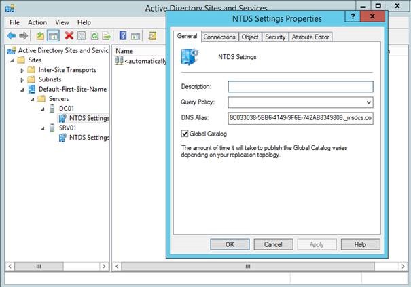The height and width of the screenshot is (287, 411).
Task: Open the Action menu
Action: point(37,22)
